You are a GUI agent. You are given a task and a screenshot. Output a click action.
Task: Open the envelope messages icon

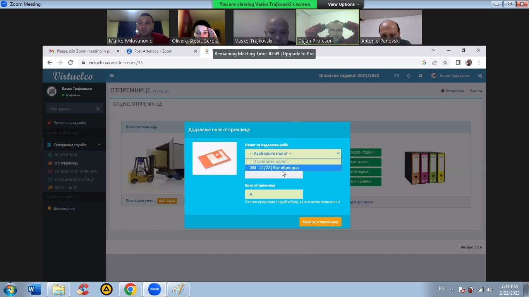[x=397, y=76]
